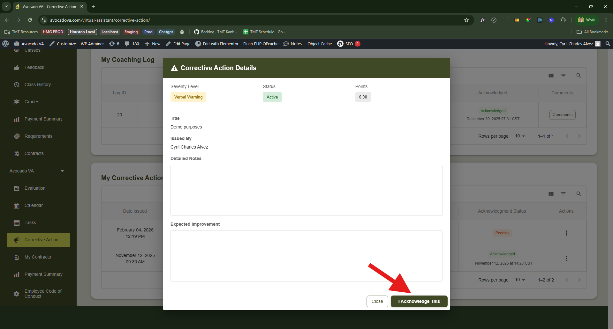Screen dimensions: 613x329
Task: Go to Calendar in the sidebar
Action: [x=34, y=205]
